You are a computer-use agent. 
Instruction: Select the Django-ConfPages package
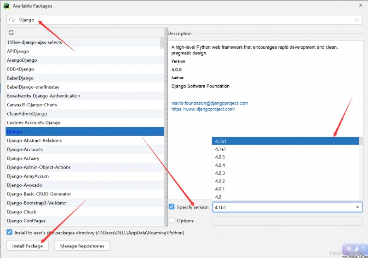click(x=85, y=221)
